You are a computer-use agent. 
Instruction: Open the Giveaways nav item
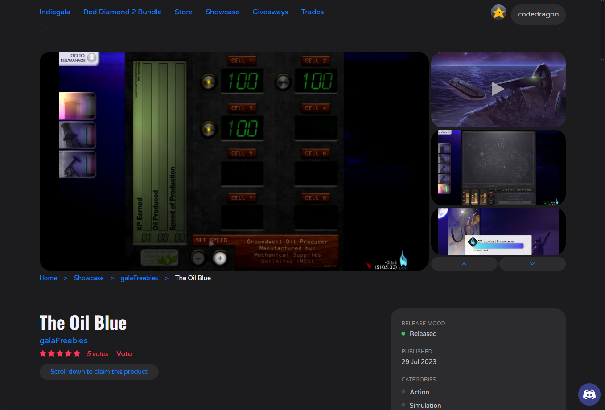[270, 12]
